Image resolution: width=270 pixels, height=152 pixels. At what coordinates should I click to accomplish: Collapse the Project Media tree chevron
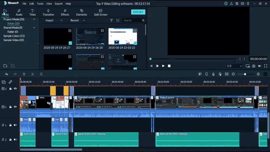tap(34, 19)
